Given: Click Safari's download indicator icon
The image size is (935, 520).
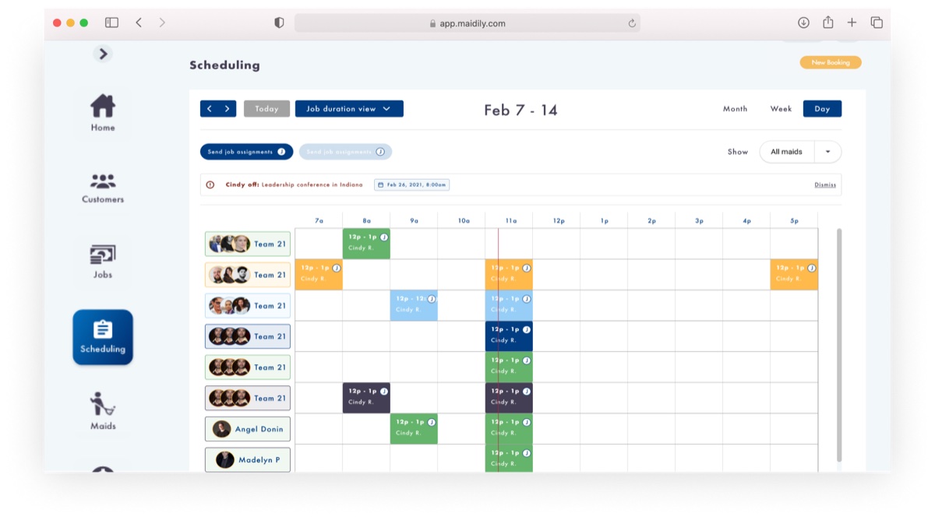Looking at the screenshot, I should 803,23.
